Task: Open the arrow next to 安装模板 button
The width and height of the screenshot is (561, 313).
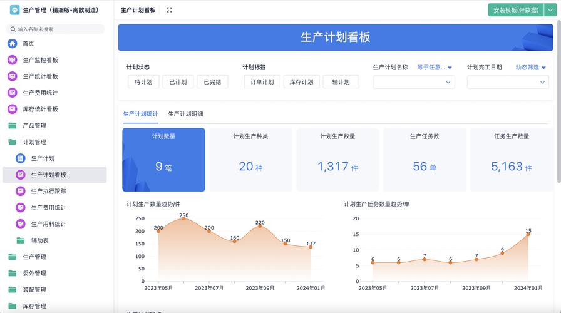Action: [x=550, y=10]
